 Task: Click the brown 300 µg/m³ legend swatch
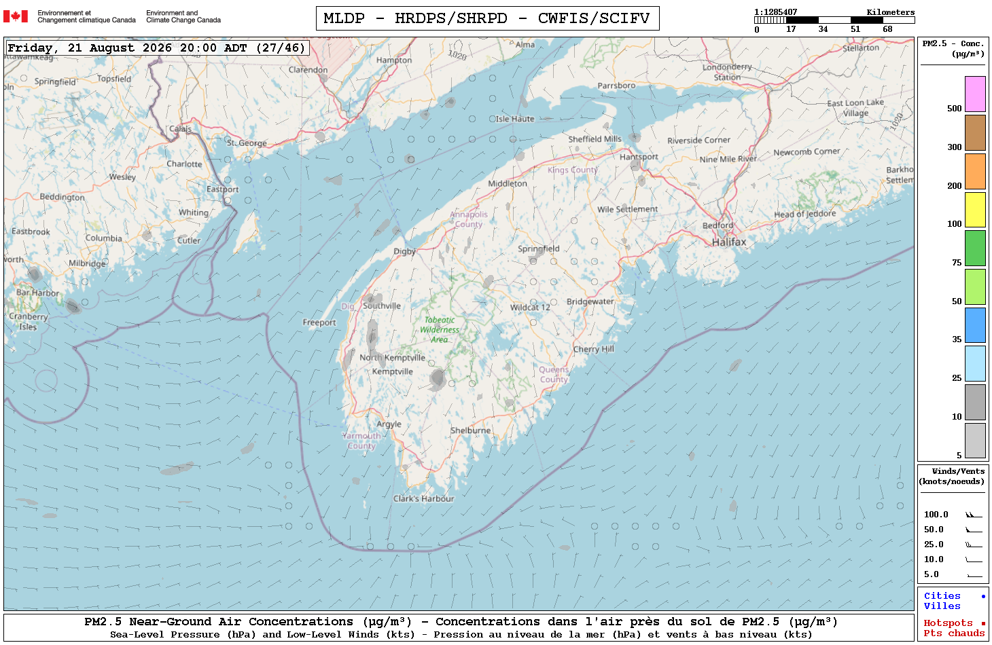coord(975,132)
